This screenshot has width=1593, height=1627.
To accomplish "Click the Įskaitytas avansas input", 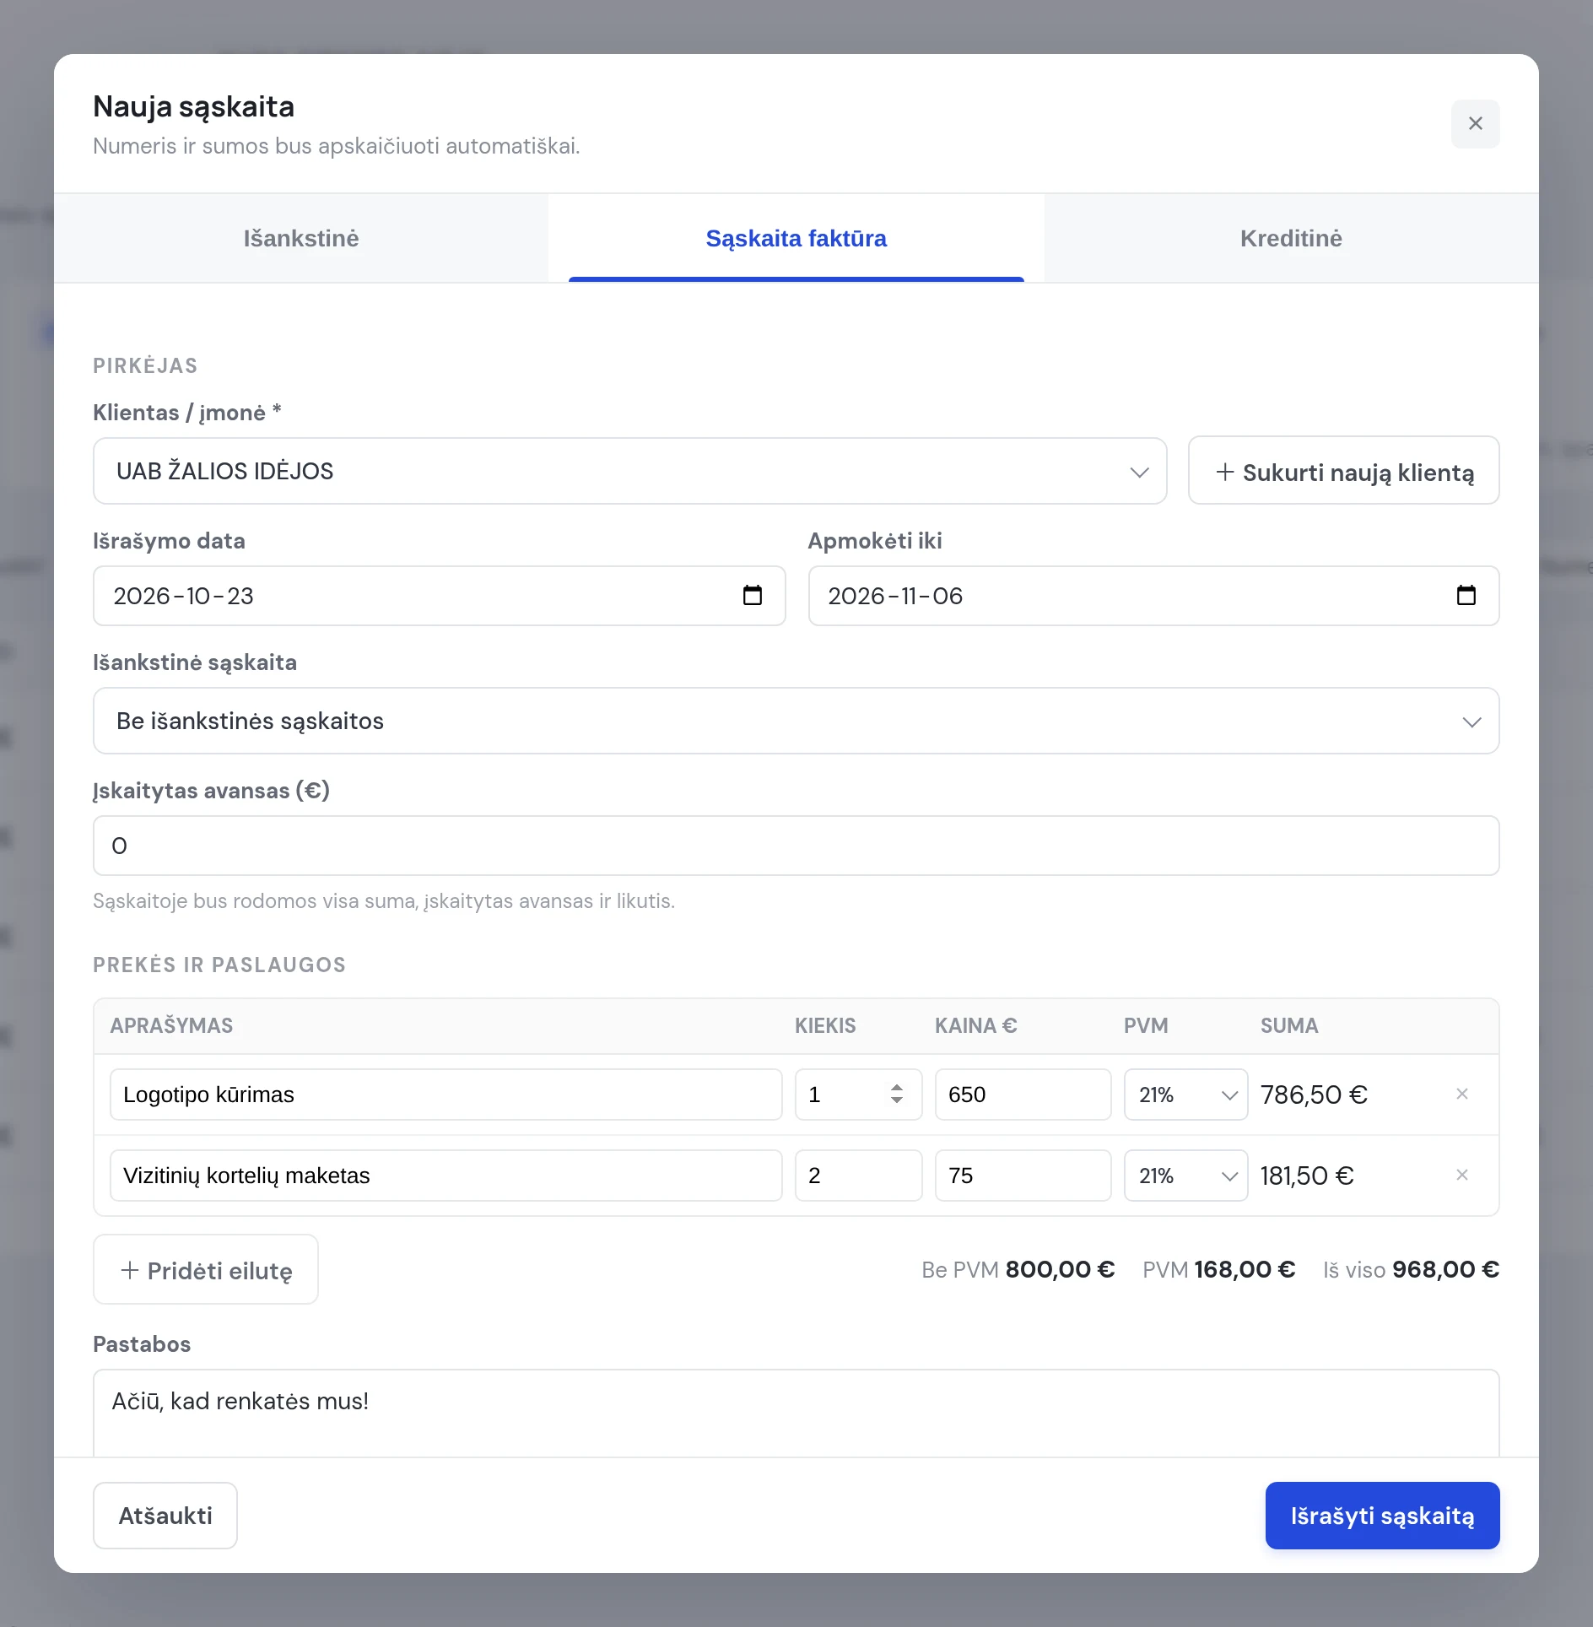I will (x=796, y=846).
